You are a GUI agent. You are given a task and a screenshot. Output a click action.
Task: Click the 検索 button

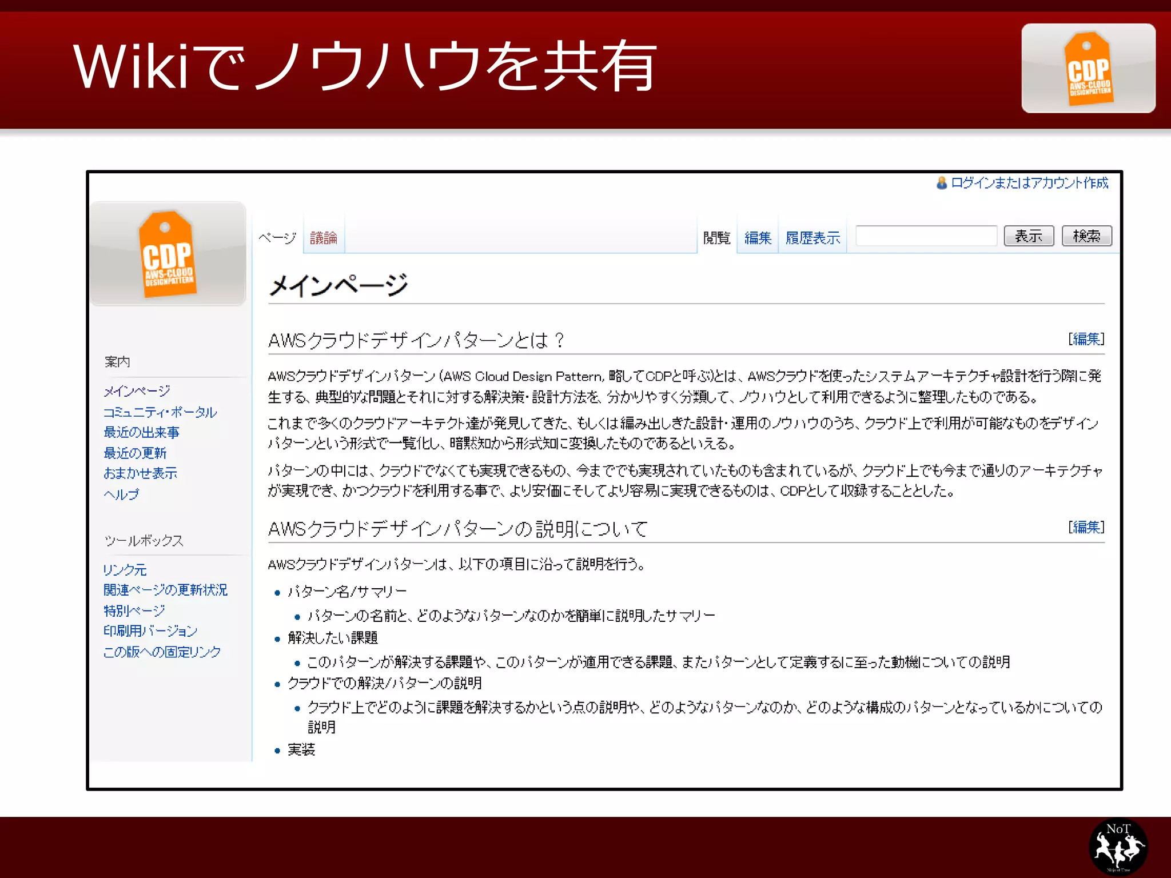1086,236
